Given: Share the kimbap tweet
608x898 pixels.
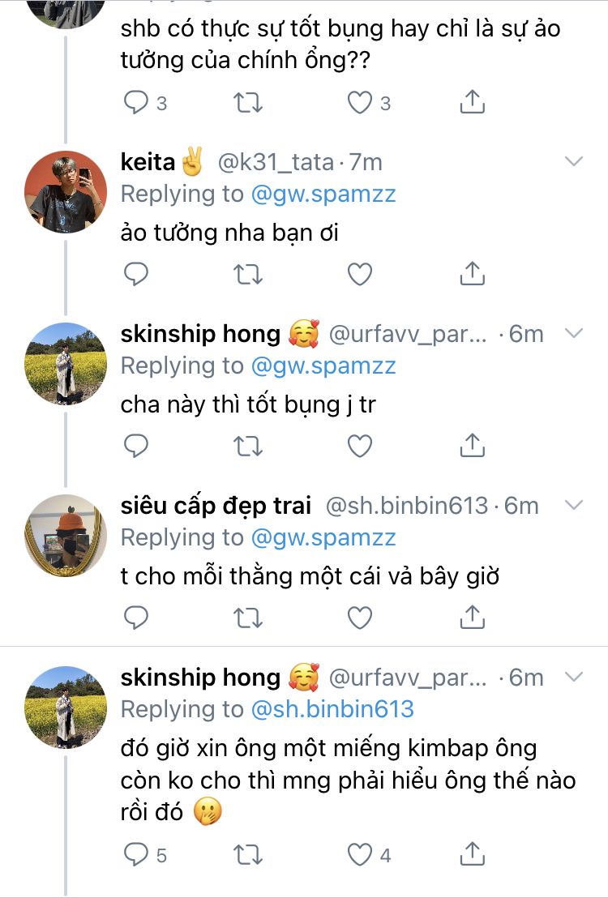Looking at the screenshot, I should 472,853.
